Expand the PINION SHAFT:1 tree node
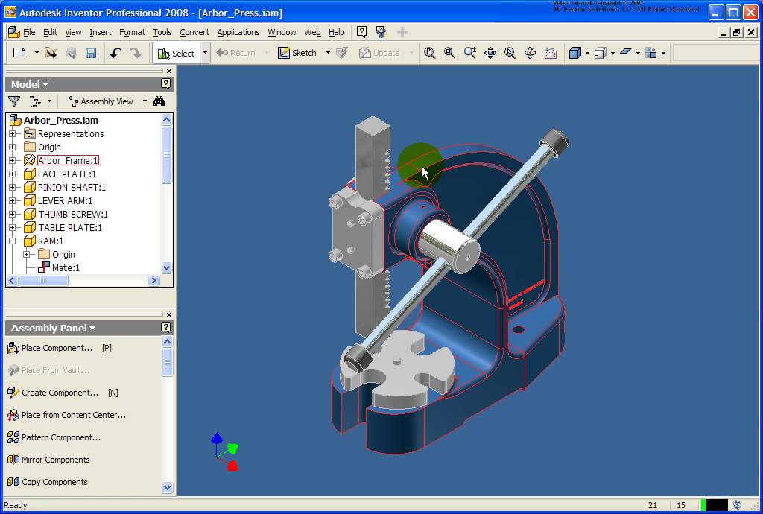The height and width of the screenshot is (514, 763). (x=13, y=188)
